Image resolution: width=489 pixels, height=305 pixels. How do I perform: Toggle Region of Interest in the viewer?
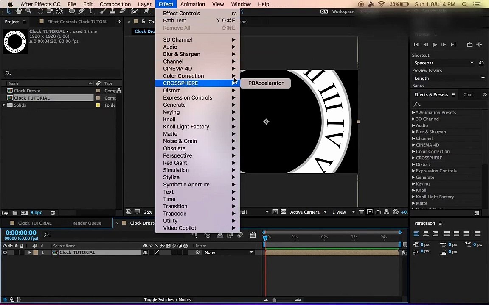pyautogui.click(x=275, y=212)
